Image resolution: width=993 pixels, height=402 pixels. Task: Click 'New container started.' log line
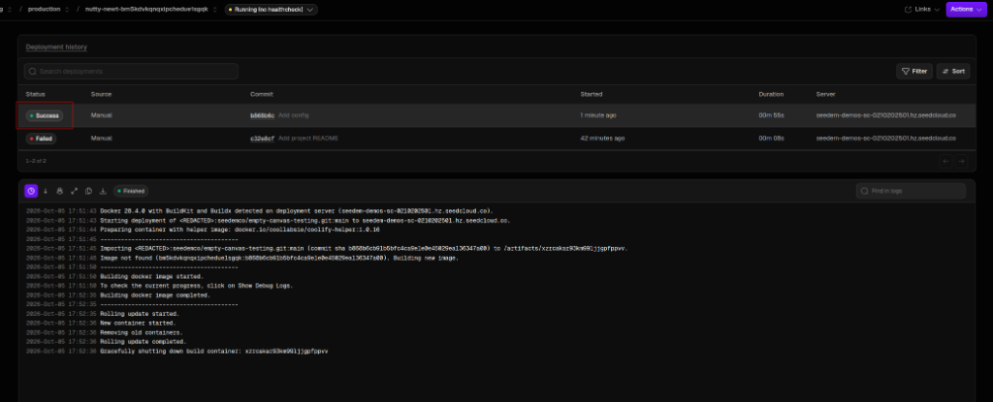point(138,323)
